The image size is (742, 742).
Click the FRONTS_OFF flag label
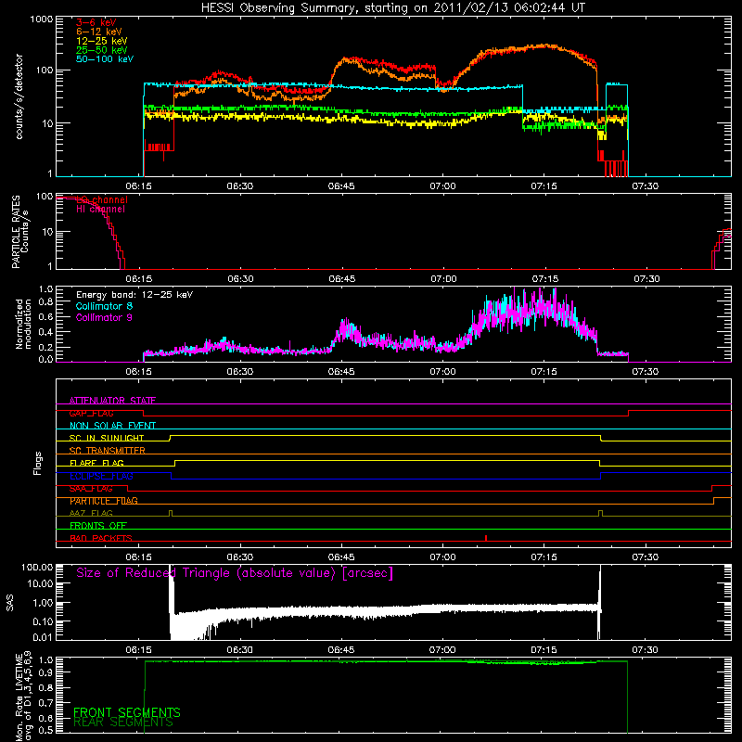coord(97,526)
